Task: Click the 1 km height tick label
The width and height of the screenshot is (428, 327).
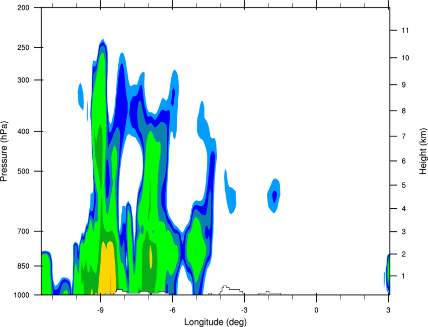Action: [403, 276]
